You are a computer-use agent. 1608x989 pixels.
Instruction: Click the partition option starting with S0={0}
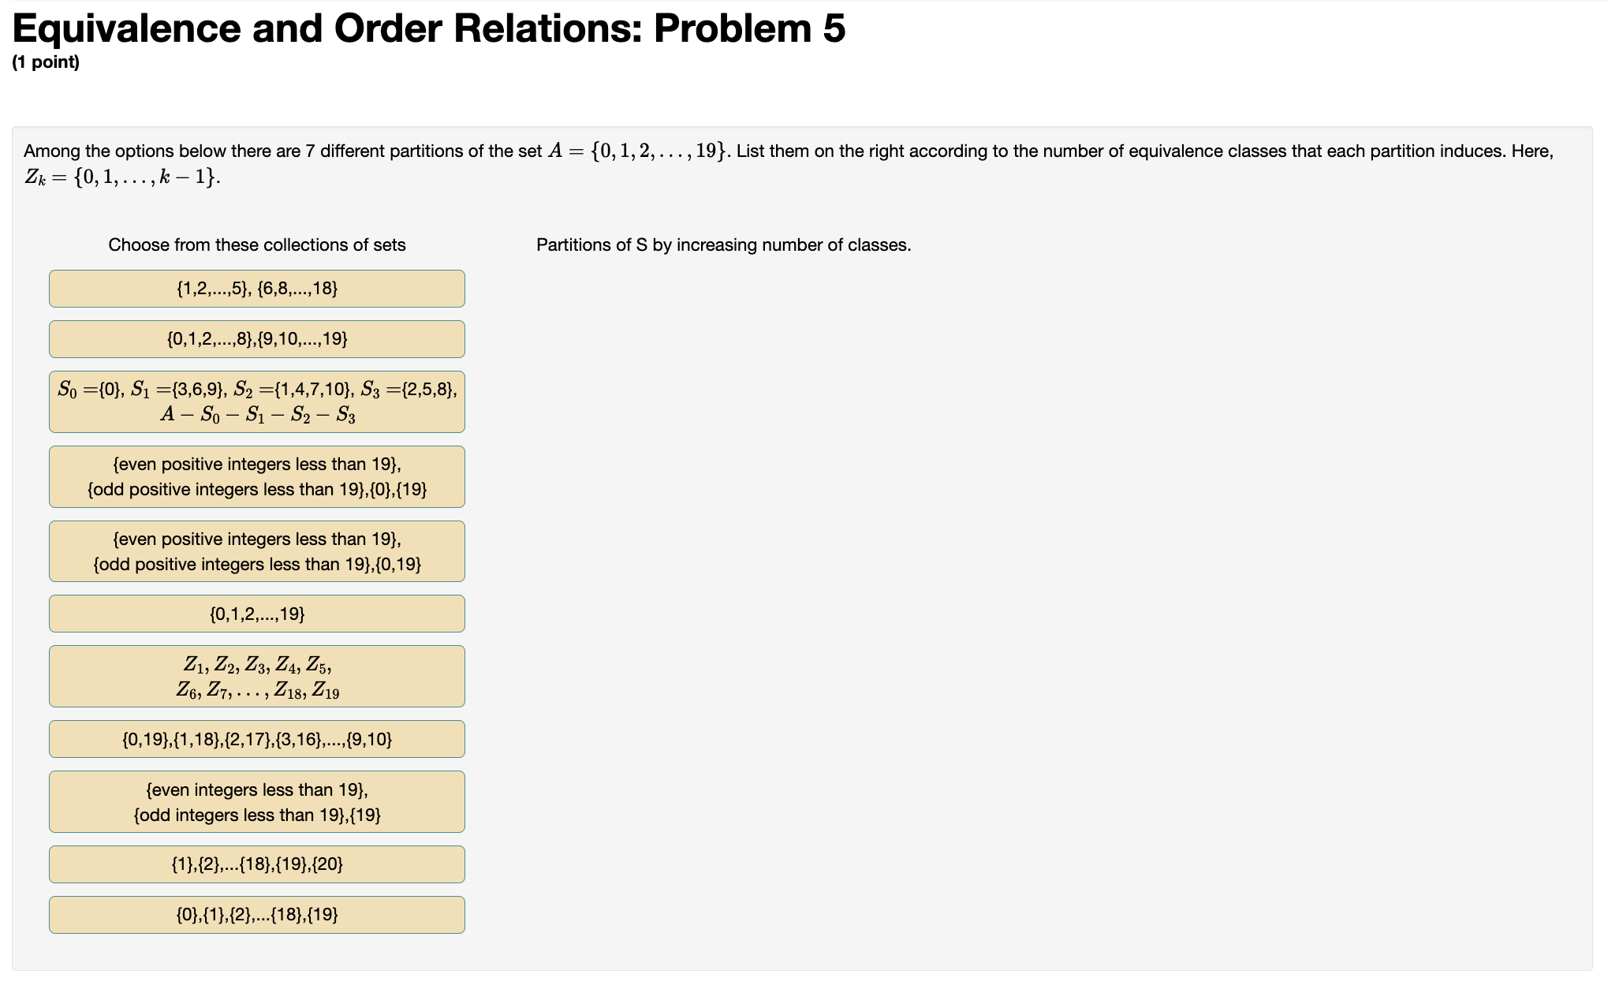256,401
